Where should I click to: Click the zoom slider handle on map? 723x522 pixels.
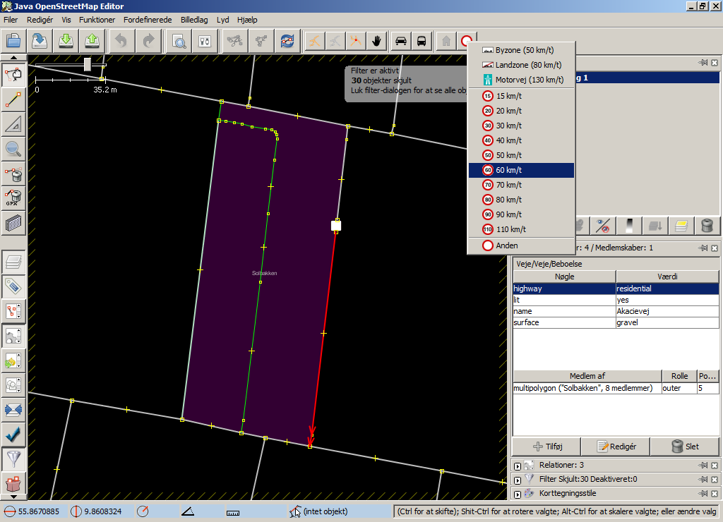pyautogui.click(x=88, y=64)
